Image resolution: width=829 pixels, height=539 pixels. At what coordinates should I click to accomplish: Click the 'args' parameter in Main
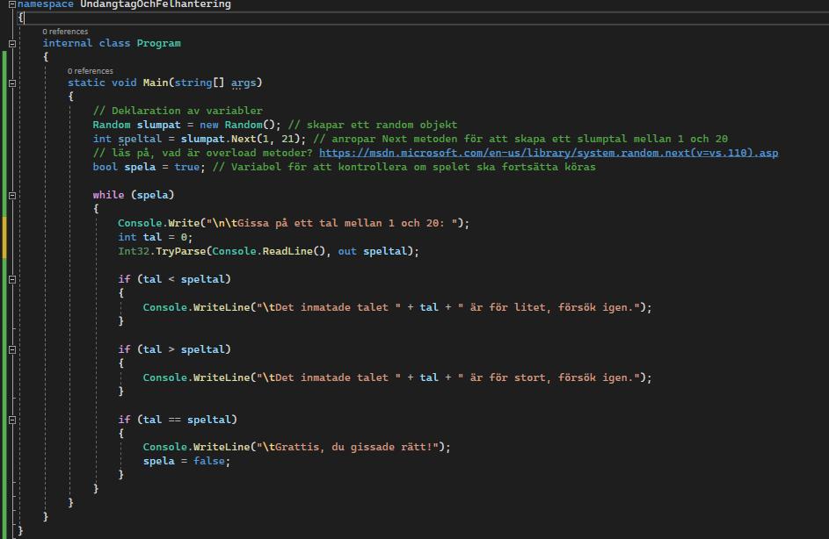244,83
